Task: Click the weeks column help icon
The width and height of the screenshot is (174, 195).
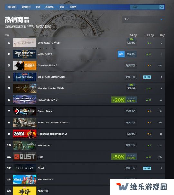Action: click(164, 35)
